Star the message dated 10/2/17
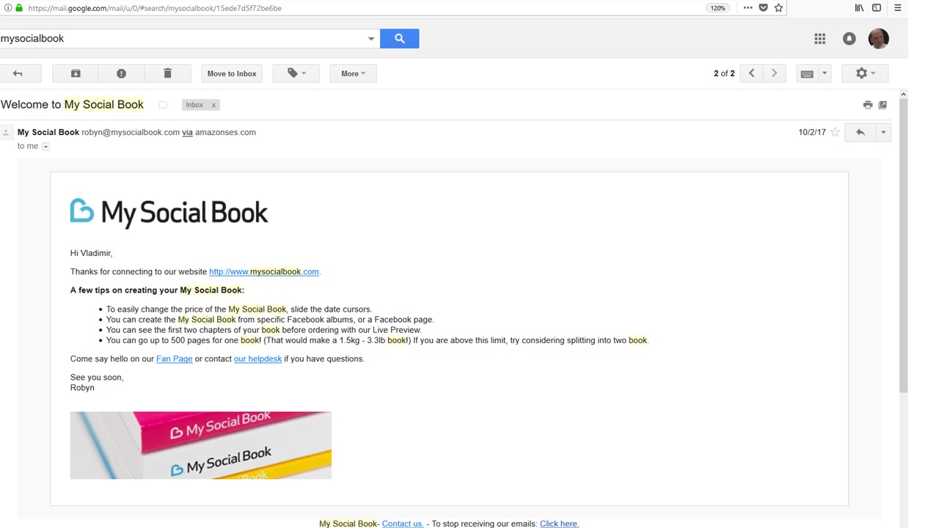Image resolution: width=939 pixels, height=528 pixels. (x=835, y=133)
